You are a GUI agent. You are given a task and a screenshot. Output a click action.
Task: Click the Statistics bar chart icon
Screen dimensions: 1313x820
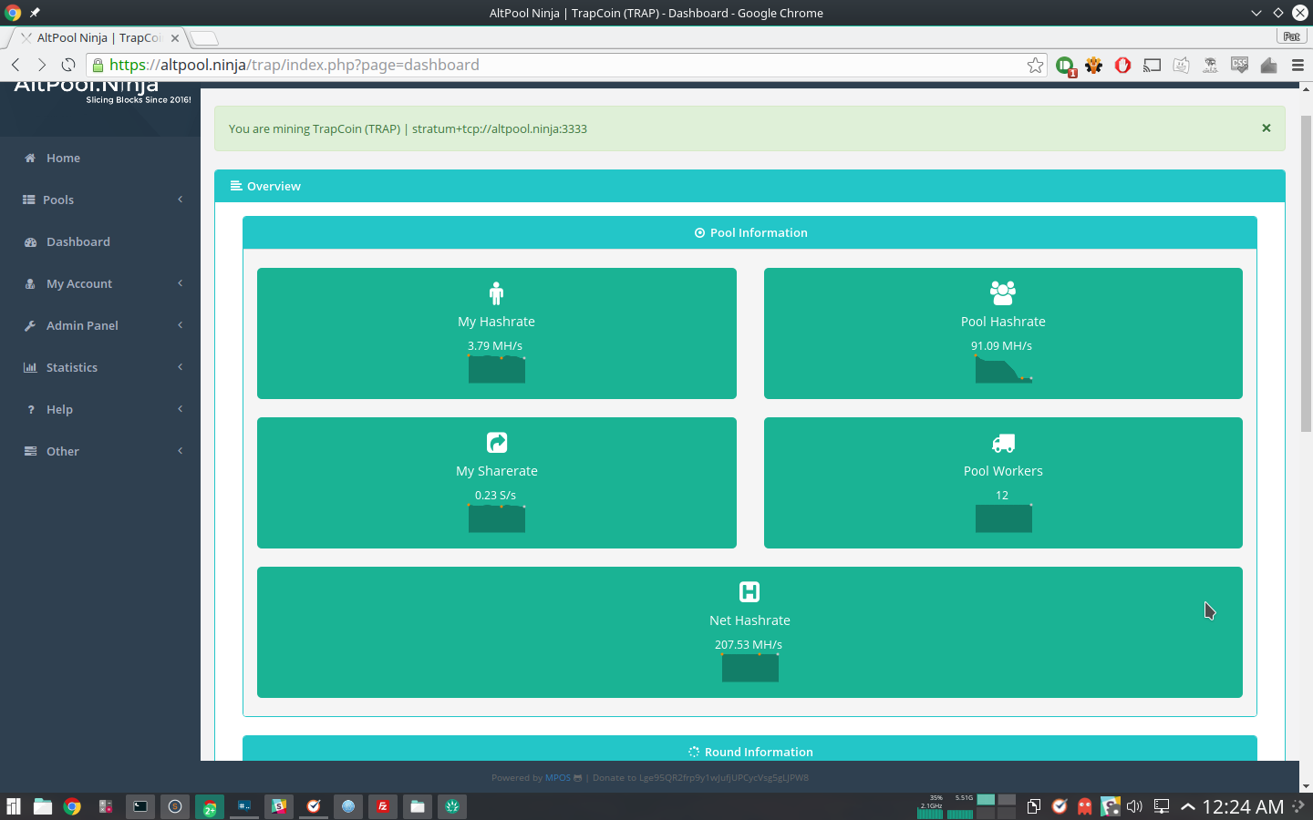coord(30,367)
